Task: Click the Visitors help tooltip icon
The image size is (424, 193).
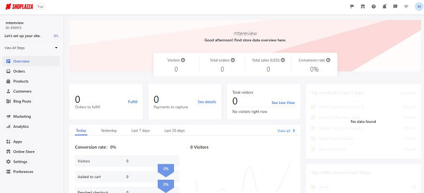Action: pyautogui.click(x=183, y=60)
